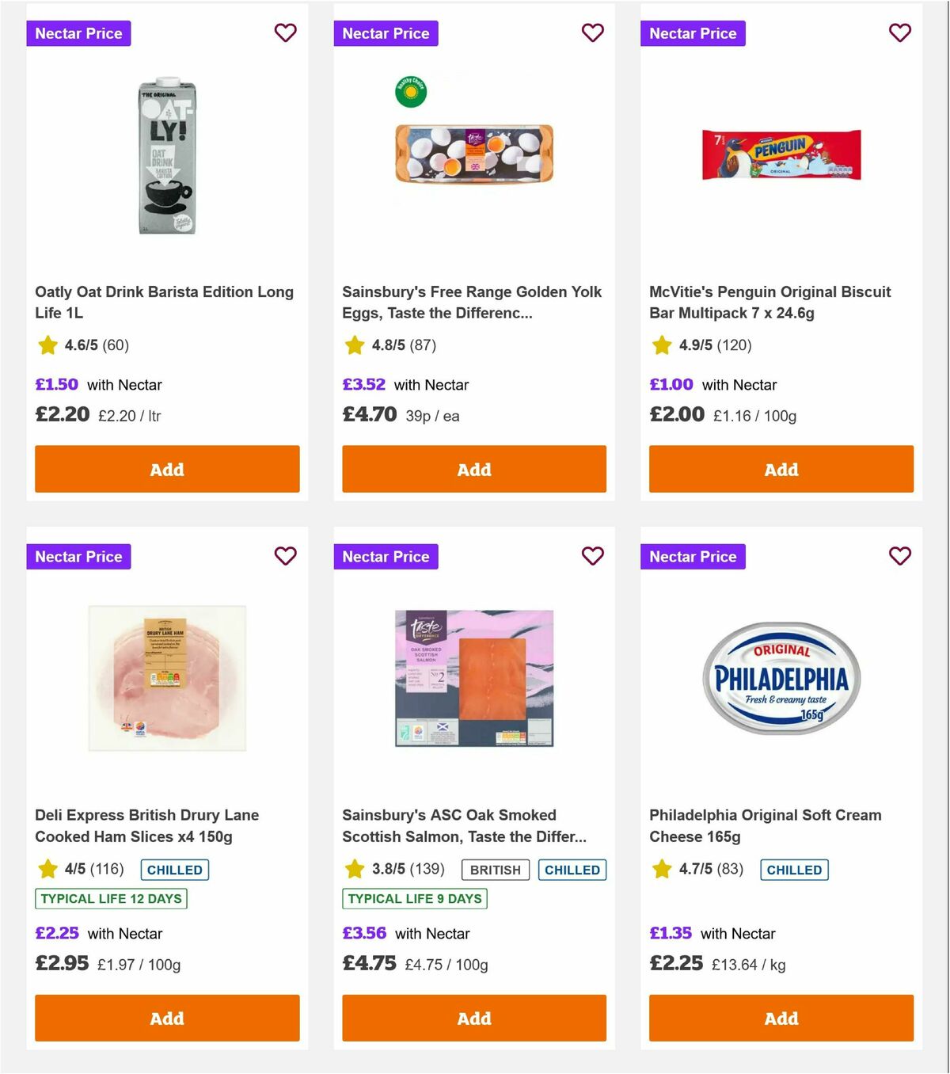Viewport: 950px width, 1074px height.
Task: Click the star icon on Scottish Salmon rating
Action: coord(355,869)
